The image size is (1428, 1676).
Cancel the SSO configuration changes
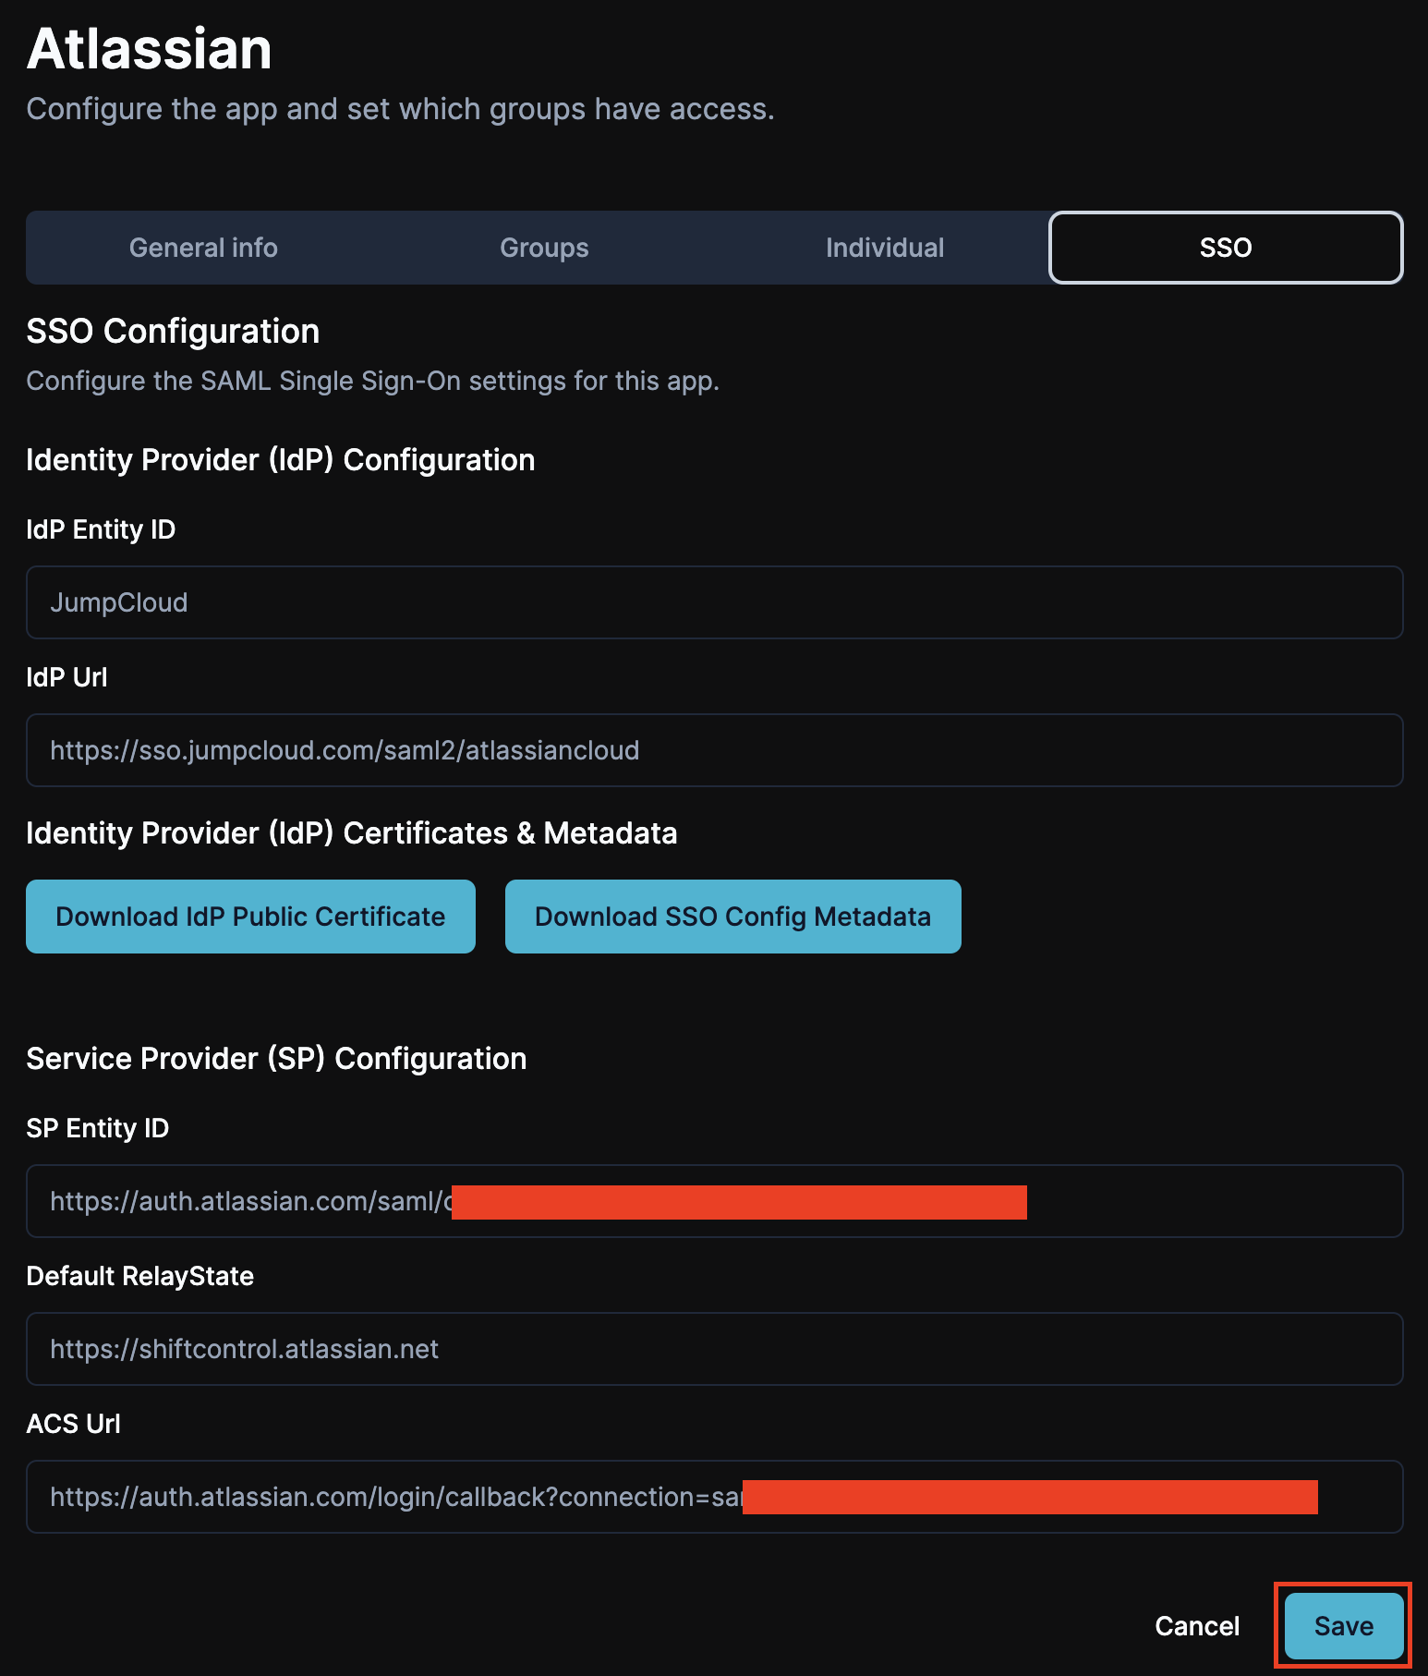(x=1197, y=1626)
